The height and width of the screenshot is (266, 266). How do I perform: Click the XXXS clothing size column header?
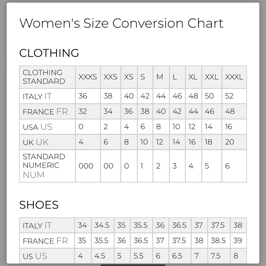pyautogui.click(x=88, y=77)
